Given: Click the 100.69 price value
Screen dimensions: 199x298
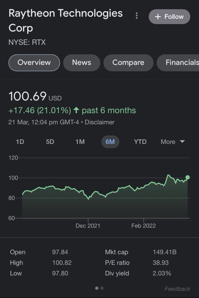Looking at the screenshot, I should tap(28, 96).
